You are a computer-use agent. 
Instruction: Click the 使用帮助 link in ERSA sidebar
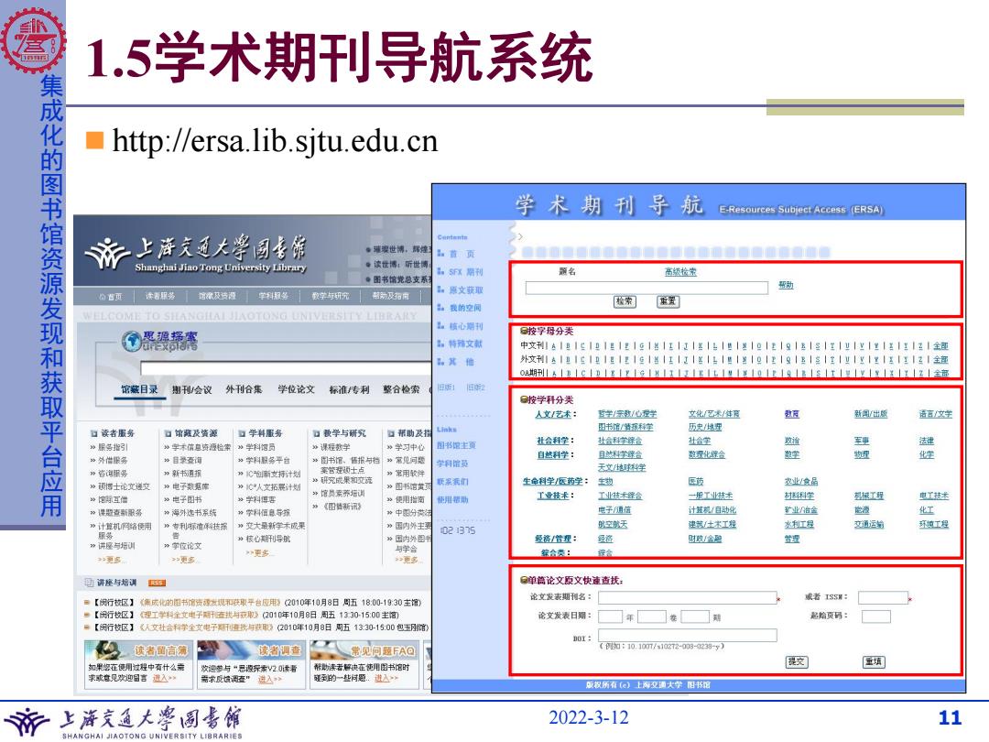tap(452, 500)
